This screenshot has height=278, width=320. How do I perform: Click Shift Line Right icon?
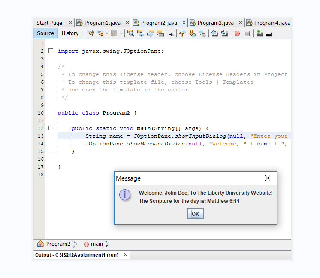point(225,33)
